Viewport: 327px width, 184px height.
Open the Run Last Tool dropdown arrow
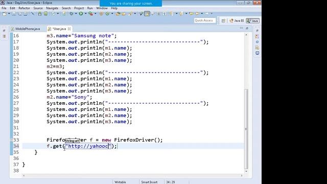point(96,14)
